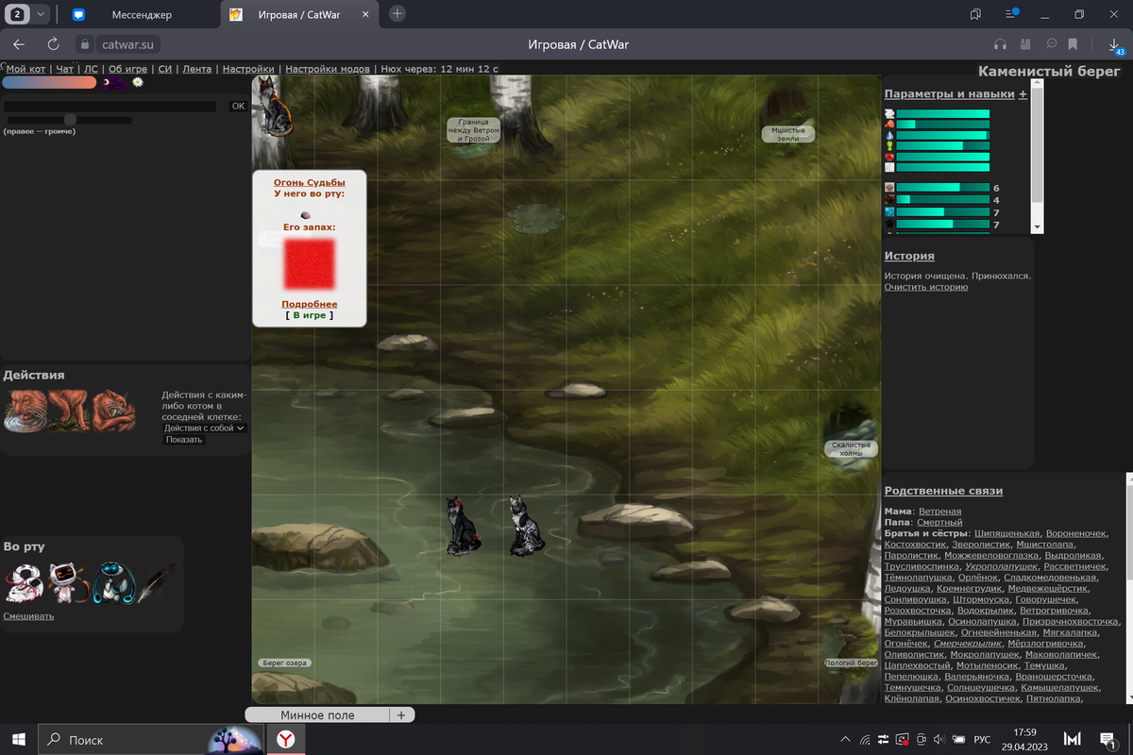
Task: Open mother 'Ветреная' profile link
Action: pyautogui.click(x=940, y=512)
